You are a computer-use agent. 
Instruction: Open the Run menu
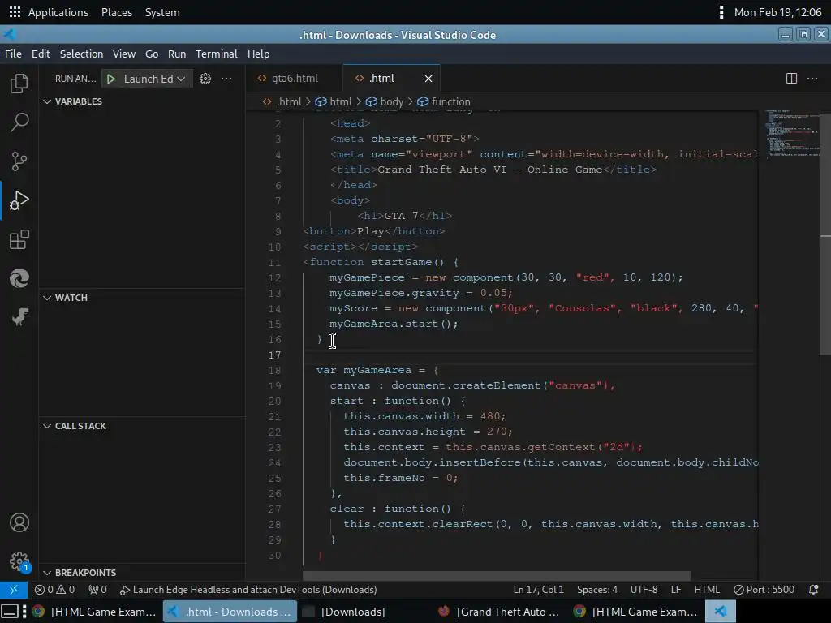pos(177,54)
